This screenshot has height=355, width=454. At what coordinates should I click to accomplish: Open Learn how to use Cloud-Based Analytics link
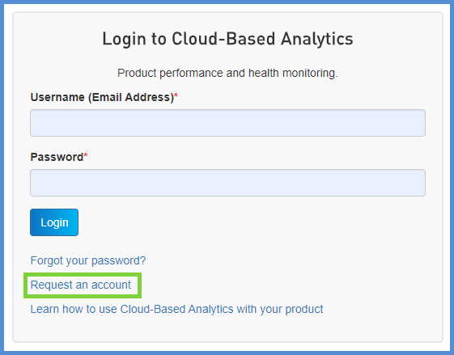point(176,309)
